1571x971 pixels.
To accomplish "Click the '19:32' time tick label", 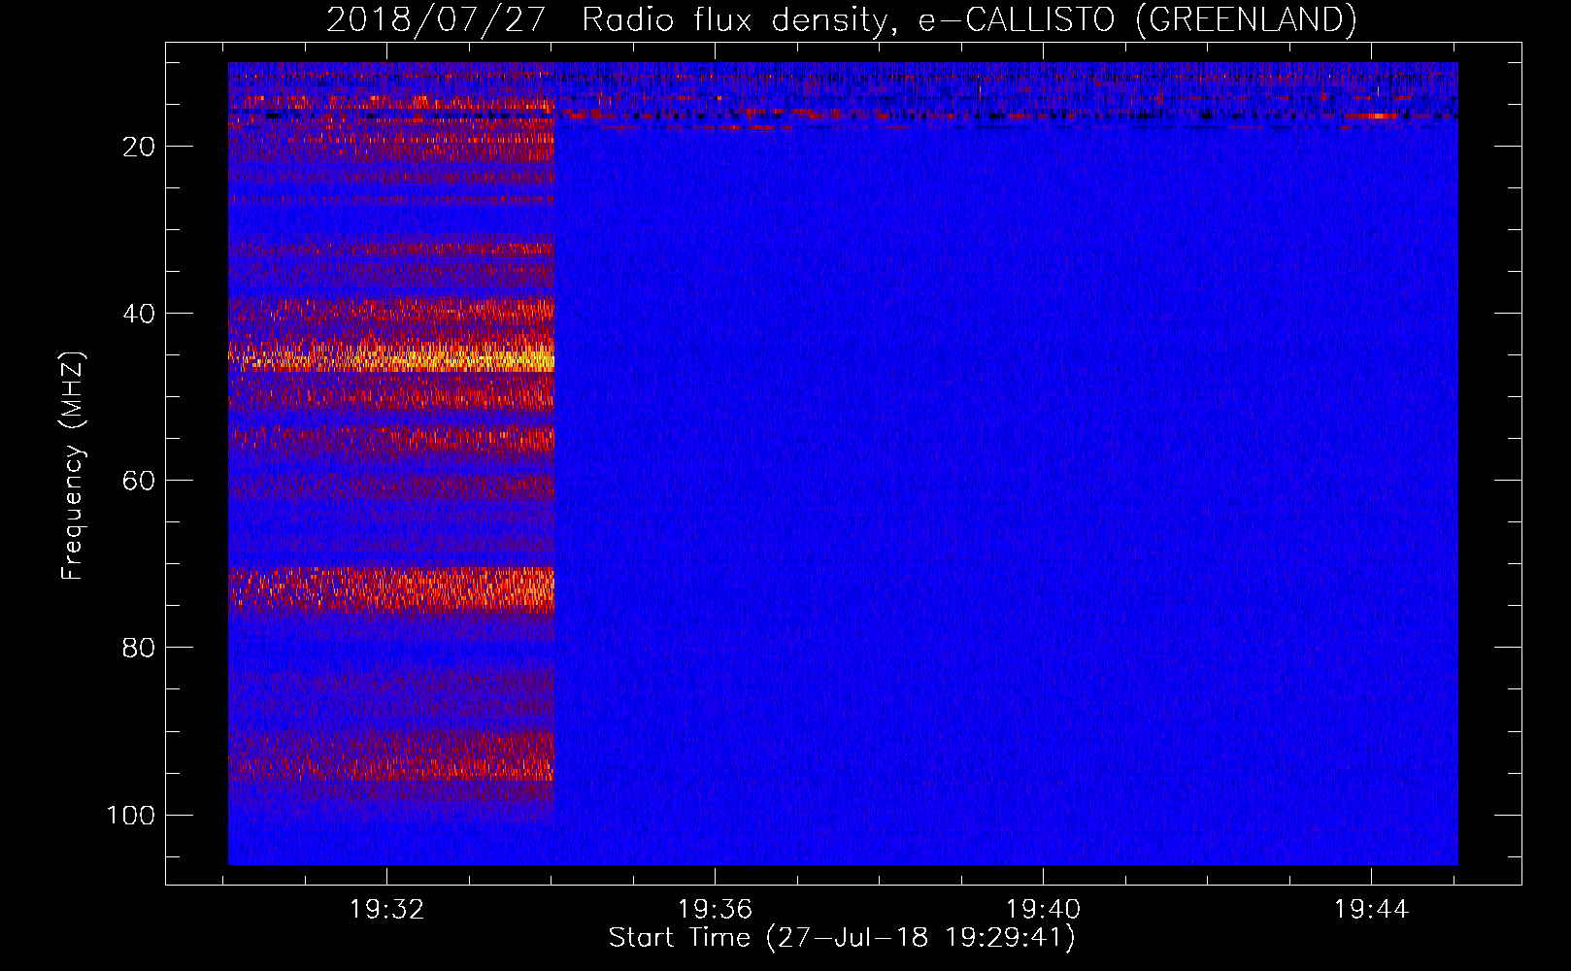I will point(386,910).
